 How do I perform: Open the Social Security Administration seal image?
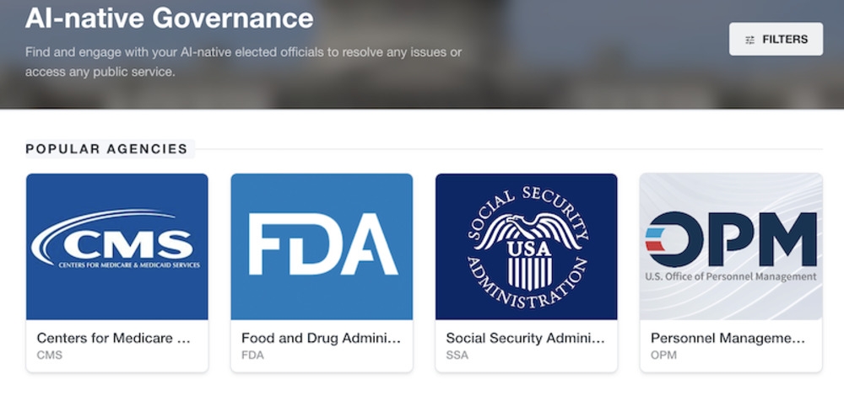tap(526, 246)
